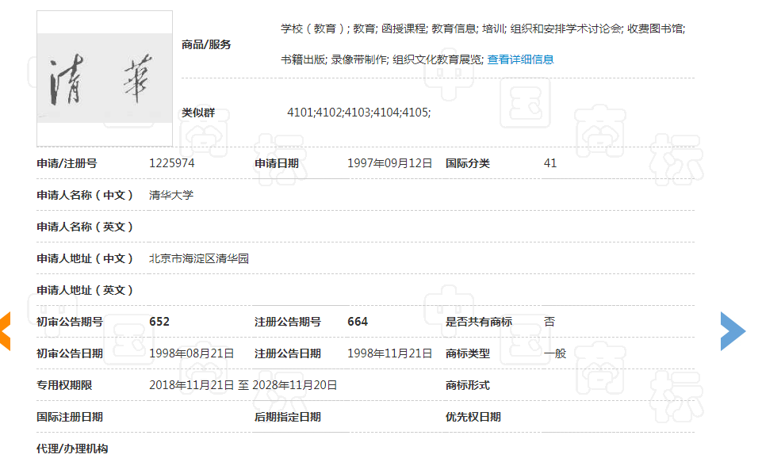Click the international classification value 41
This screenshot has height=462, width=762.
550,162
